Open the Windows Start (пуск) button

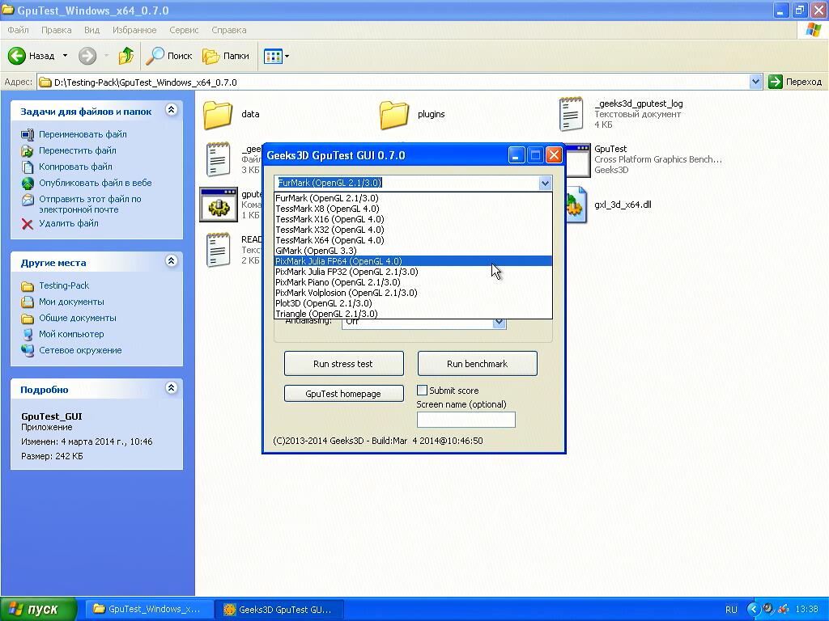[x=39, y=609]
